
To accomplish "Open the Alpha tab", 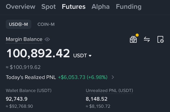I will tap(100, 7).
